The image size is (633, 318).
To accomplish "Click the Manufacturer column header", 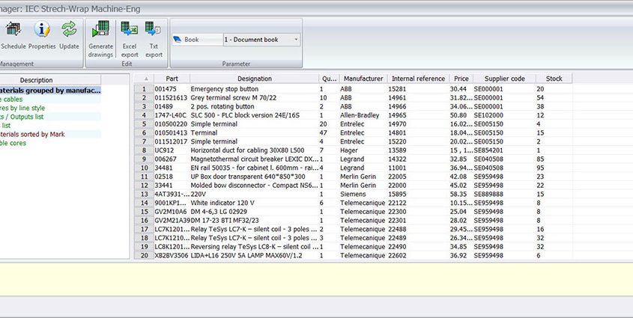I will pos(363,79).
